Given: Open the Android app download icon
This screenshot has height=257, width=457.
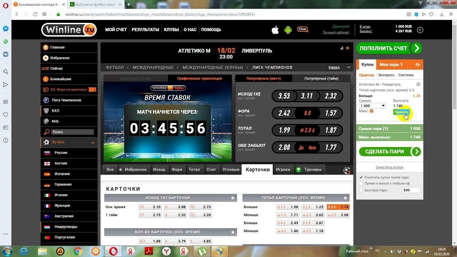Looking at the screenshot, I should tap(288, 30).
